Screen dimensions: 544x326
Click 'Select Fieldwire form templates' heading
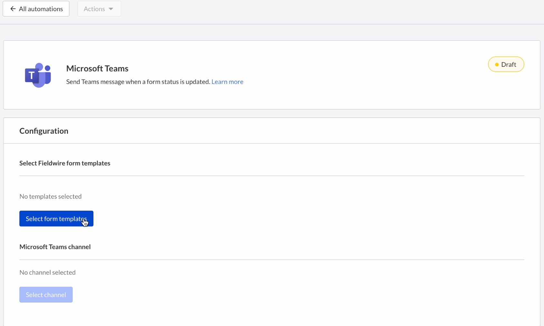point(65,163)
